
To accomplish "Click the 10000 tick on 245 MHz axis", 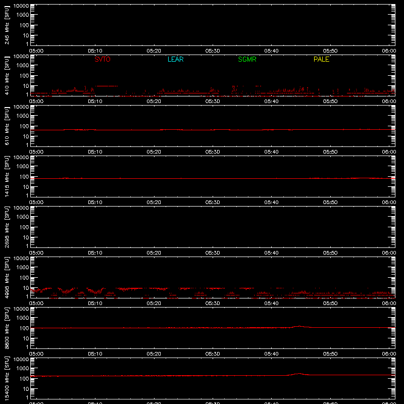I will tap(21, 6).
